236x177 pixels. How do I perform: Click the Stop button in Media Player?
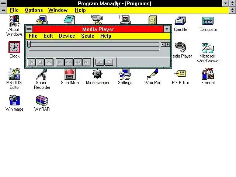40,62
